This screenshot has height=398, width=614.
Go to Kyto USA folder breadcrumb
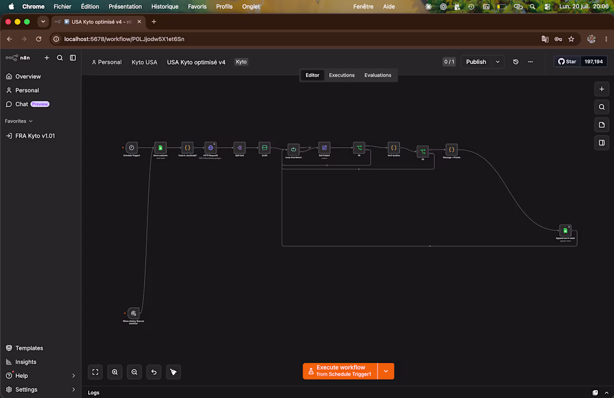click(144, 62)
